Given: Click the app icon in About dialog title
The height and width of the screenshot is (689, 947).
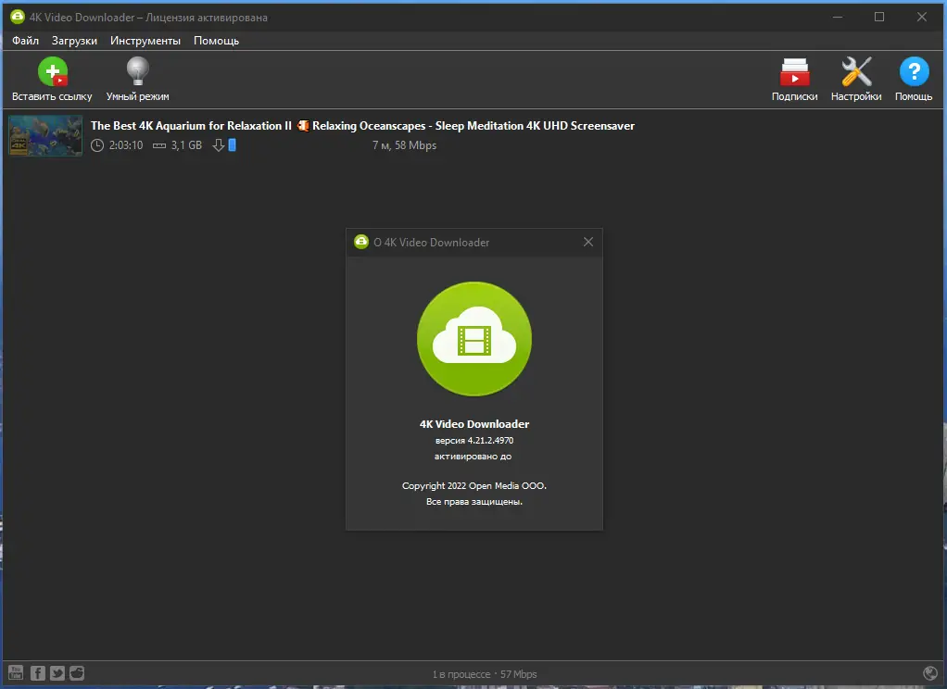Looking at the screenshot, I should point(361,242).
